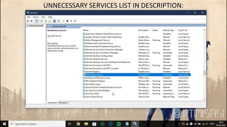Select Radio Management Service row
227x127 pixels.
(x=136, y=40)
